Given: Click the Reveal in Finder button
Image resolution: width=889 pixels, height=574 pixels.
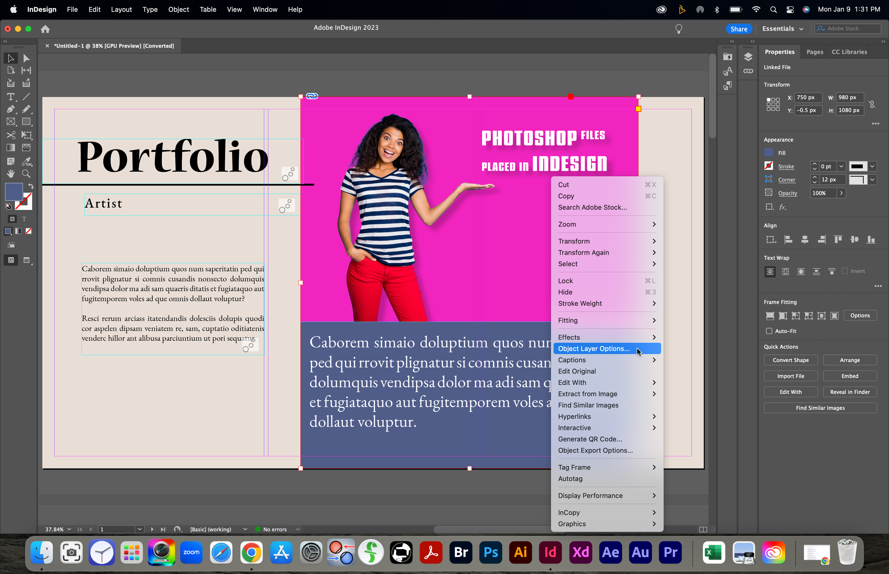Looking at the screenshot, I should [x=849, y=392].
